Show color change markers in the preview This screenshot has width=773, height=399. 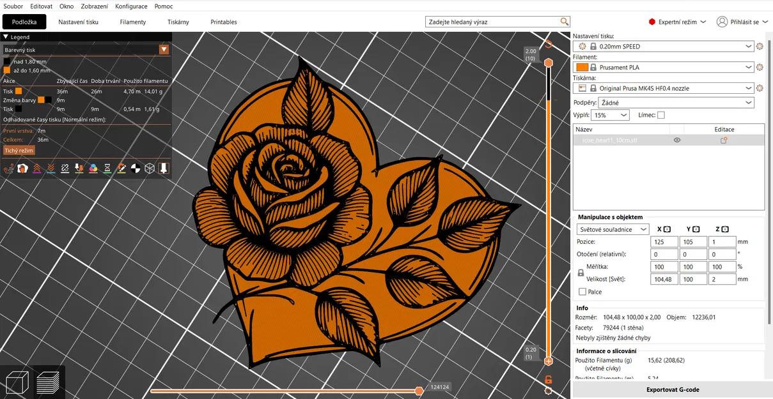(93, 167)
